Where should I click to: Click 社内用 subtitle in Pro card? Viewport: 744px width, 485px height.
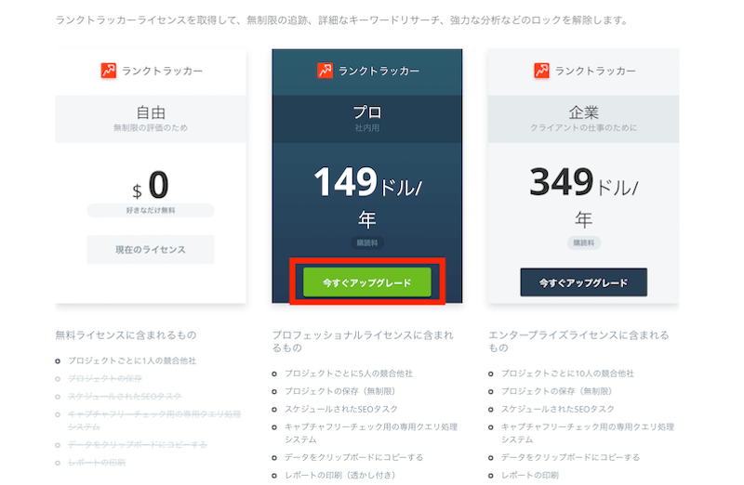[x=366, y=127]
